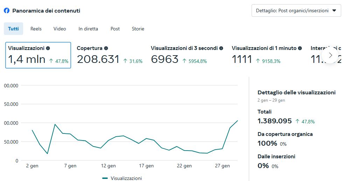Select the Post tab

pos(115,29)
